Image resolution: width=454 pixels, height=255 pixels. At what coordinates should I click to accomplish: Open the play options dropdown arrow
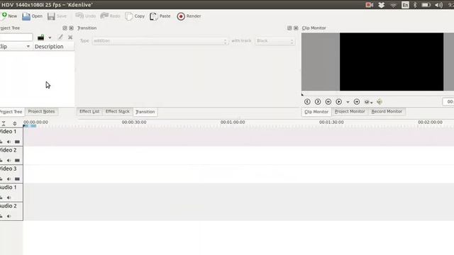[348, 102]
